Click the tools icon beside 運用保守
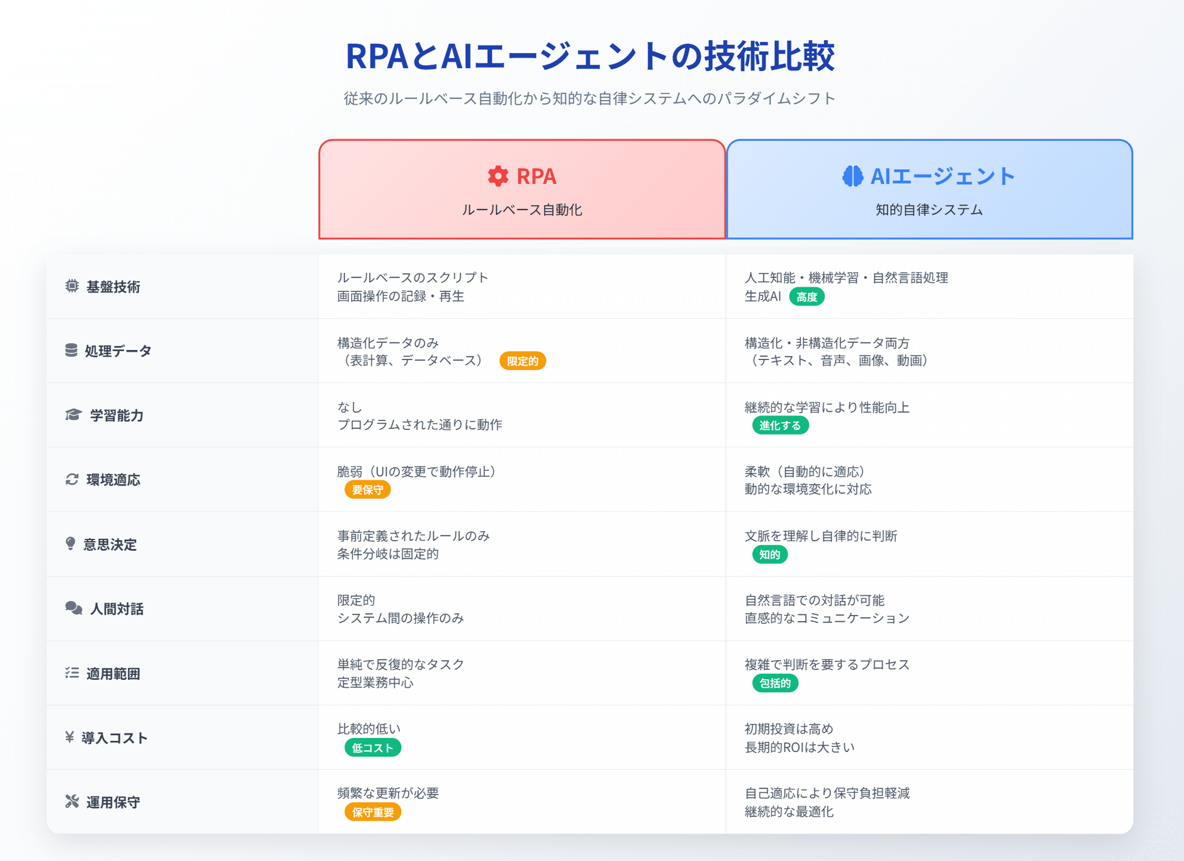The width and height of the screenshot is (1184, 861). click(x=72, y=802)
